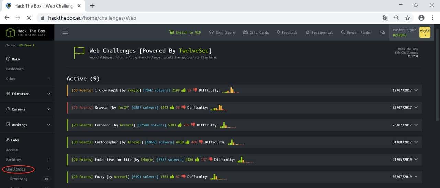This screenshot has height=188, width=440.
Task: Select Challenges in the sidebar
Action: pyautogui.click(x=16, y=169)
